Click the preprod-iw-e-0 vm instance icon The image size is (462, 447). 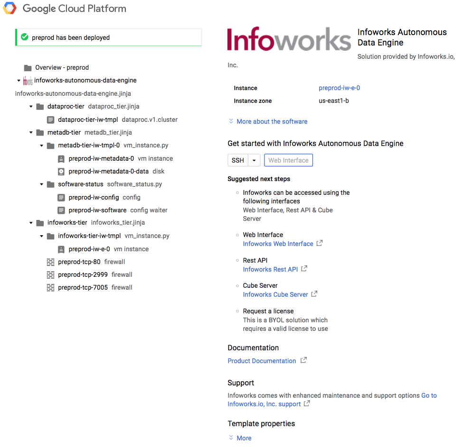pyautogui.click(x=61, y=249)
